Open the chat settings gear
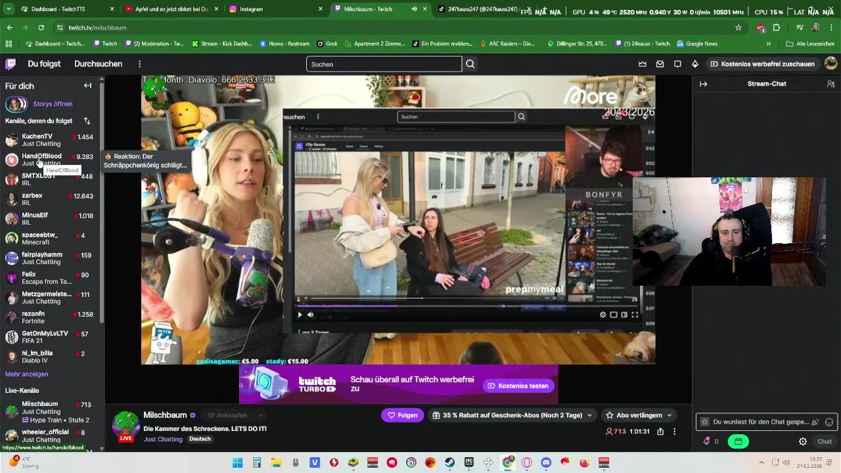841x473 pixels. click(803, 441)
